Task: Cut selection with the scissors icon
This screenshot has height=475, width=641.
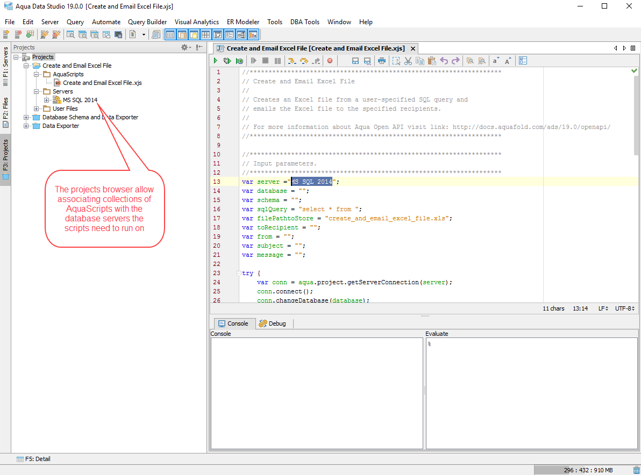Action: (408, 61)
